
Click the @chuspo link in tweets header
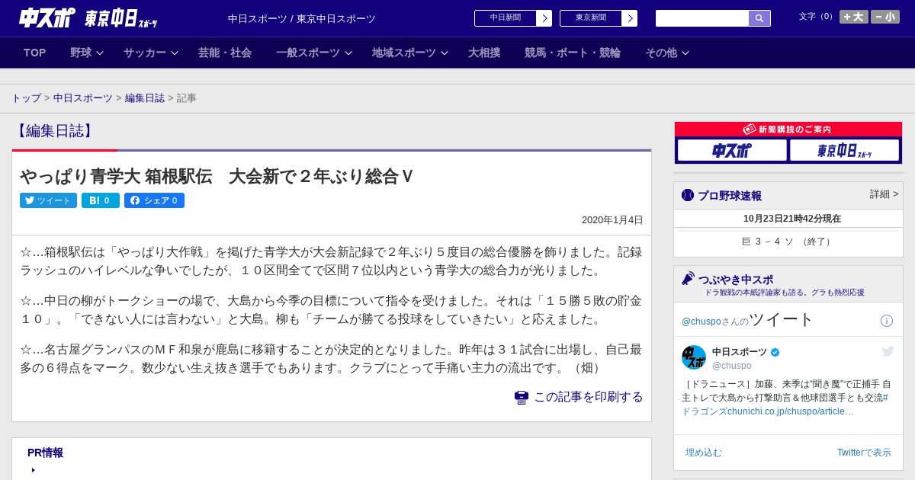701,322
